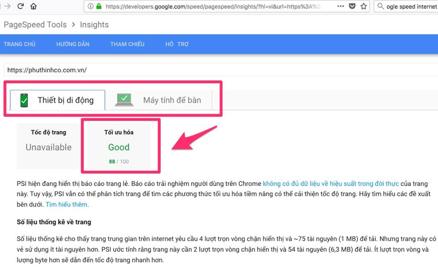Click the Số liệu thống kê về trang heading
The width and height of the screenshot is (438, 270).
point(54,222)
